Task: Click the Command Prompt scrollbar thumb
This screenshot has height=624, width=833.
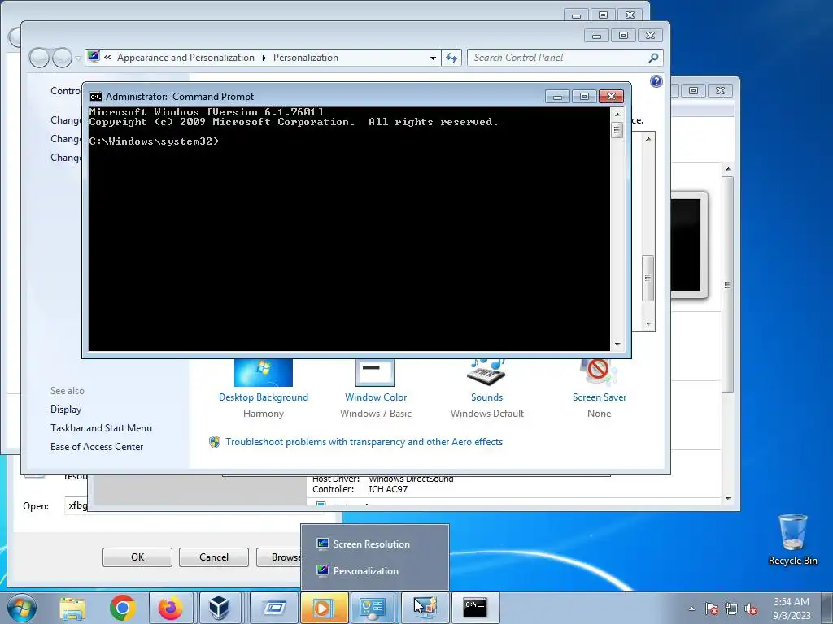Action: [x=617, y=130]
